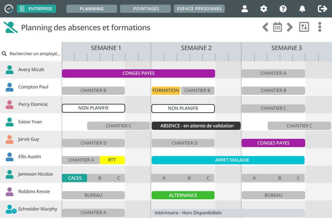Select Jameson Nicolas's avatar icon

point(10,174)
